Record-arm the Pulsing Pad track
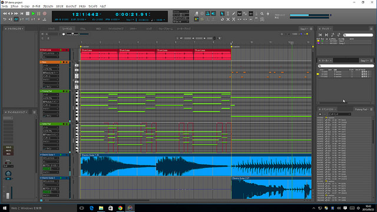 click(x=64, y=91)
